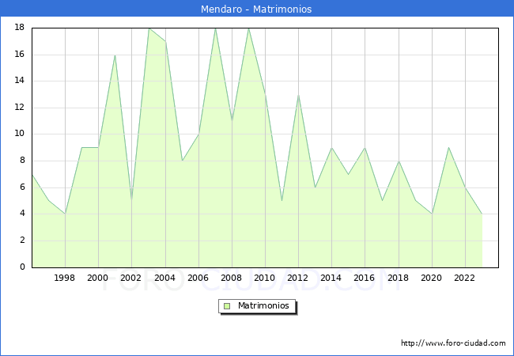Select the 2000 x-axis label
The image size is (514, 356).
[x=97, y=278]
